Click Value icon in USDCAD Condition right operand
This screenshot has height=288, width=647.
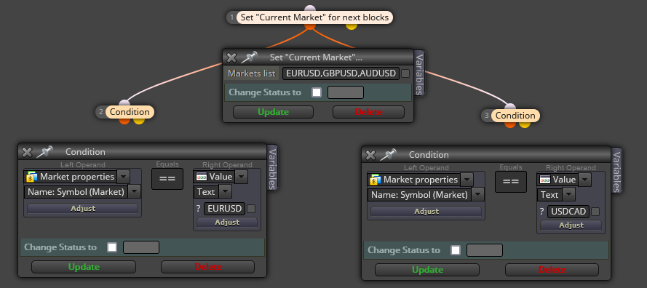(x=545, y=180)
